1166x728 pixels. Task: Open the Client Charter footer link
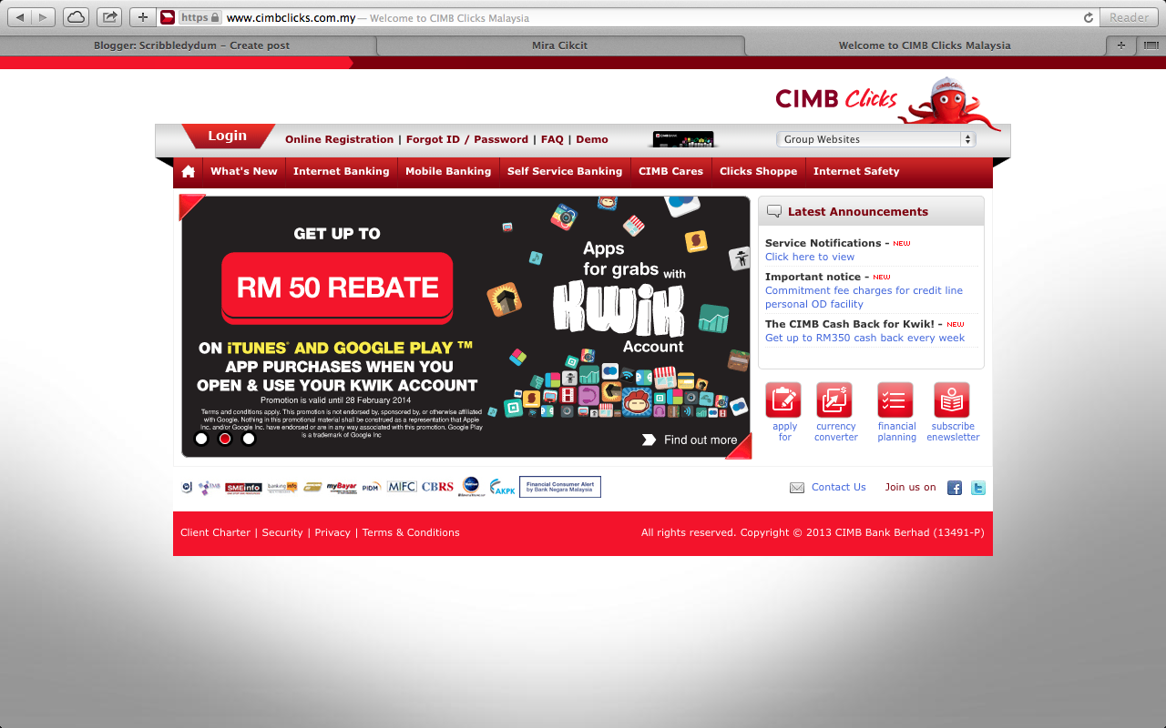215,532
